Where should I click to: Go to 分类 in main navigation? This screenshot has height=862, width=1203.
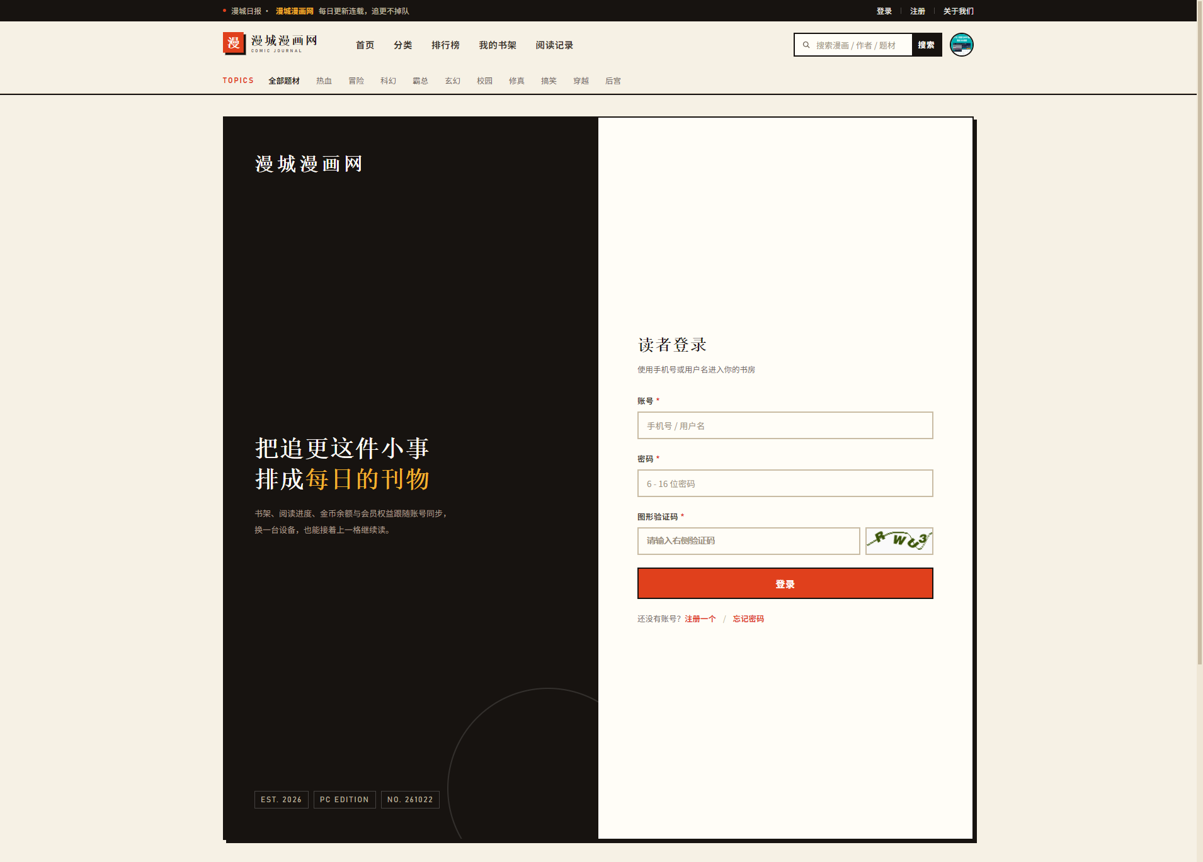(402, 45)
